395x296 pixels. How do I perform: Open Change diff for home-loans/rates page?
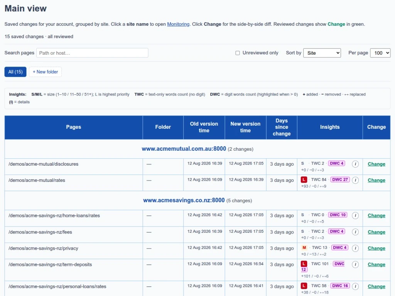376,216
